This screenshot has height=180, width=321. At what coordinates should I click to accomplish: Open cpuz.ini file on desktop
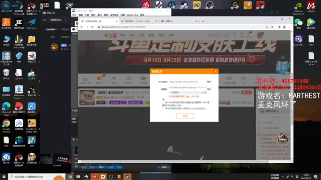[19, 74]
